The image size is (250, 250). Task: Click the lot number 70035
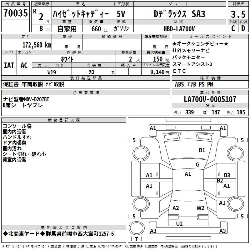pyautogui.click(x=15, y=13)
